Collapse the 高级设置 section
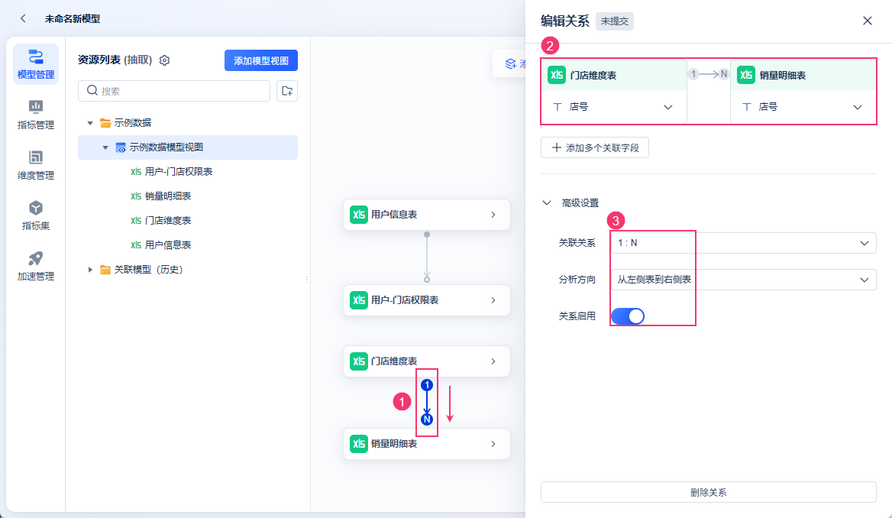Screen dimensions: 892x518 tap(547, 202)
